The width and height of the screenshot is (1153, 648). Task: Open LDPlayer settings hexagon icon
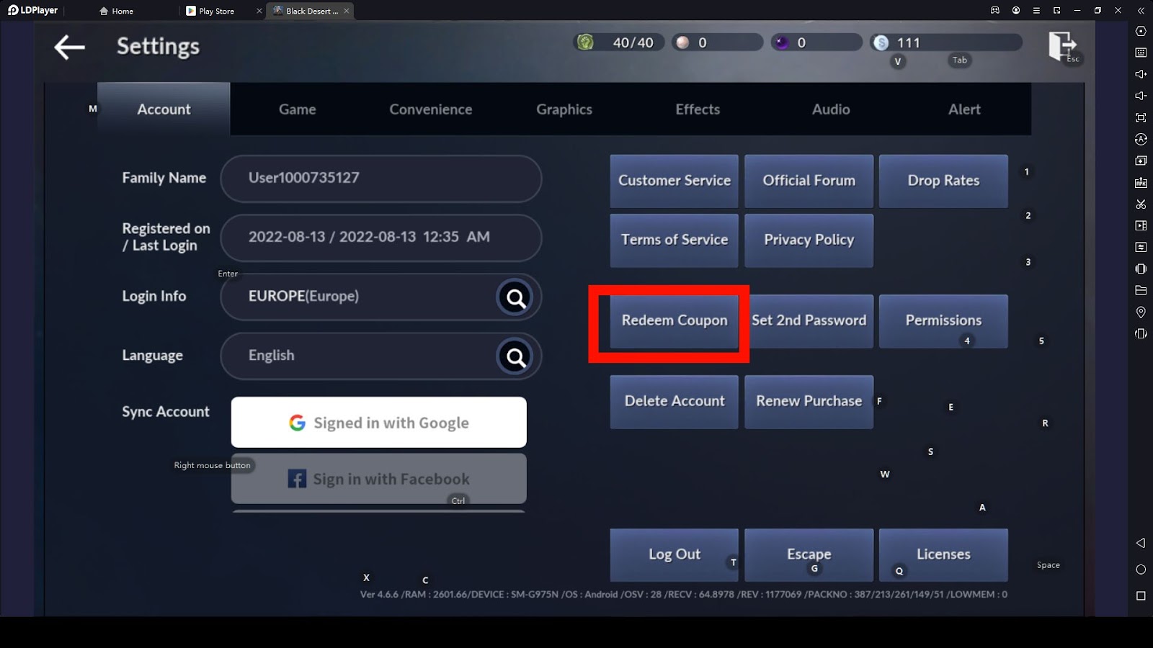pyautogui.click(x=1141, y=31)
